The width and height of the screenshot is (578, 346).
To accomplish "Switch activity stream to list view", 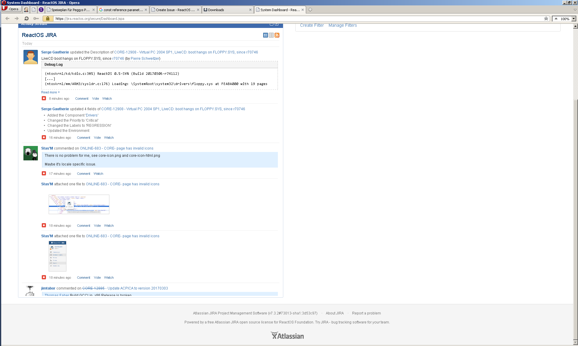I will tap(271, 35).
